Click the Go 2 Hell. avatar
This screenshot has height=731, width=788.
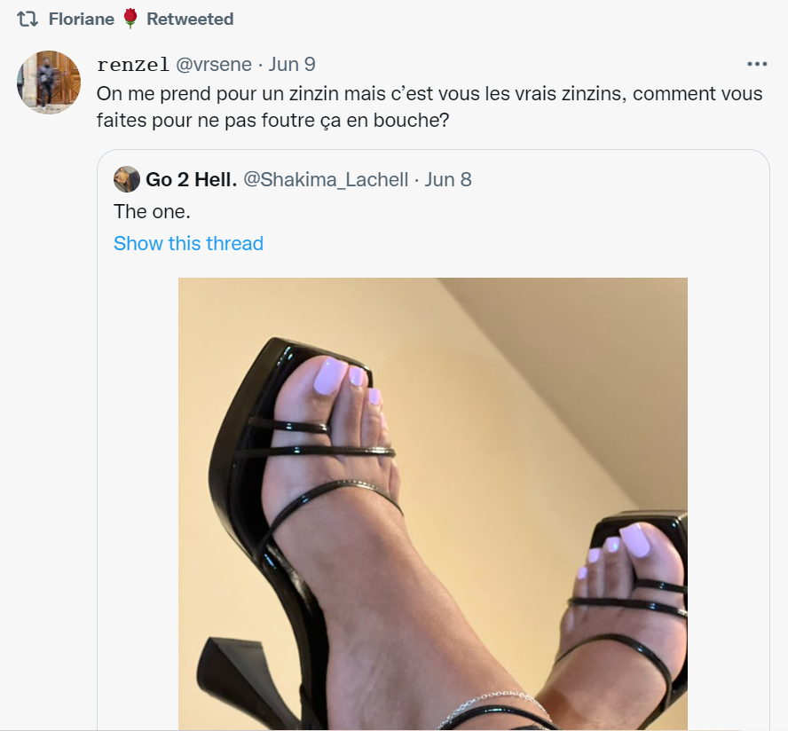pos(127,179)
